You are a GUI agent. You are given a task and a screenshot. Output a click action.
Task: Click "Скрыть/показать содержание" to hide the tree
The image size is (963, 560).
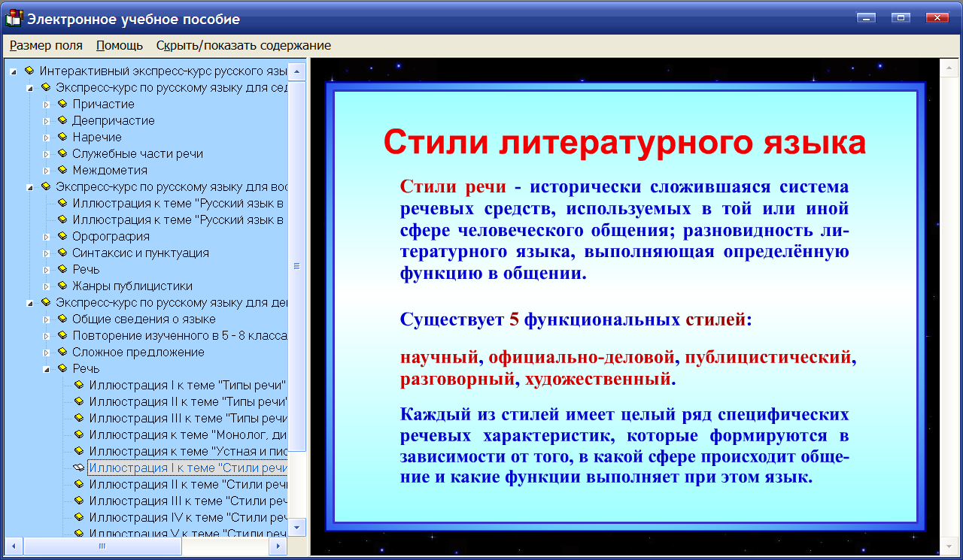click(242, 45)
